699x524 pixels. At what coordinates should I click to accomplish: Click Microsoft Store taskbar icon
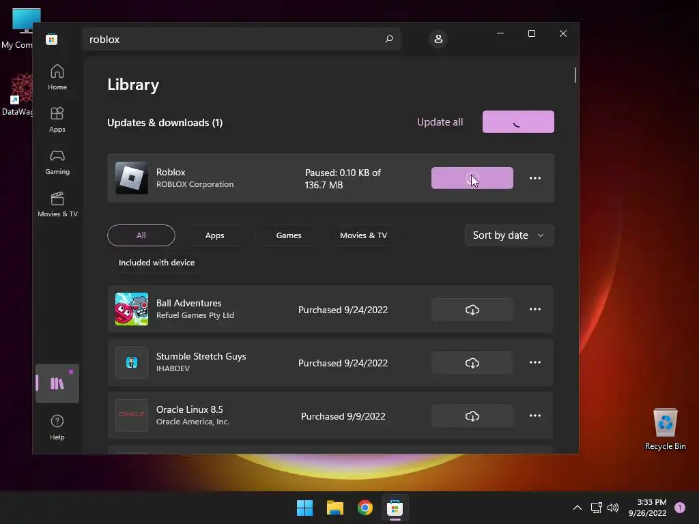395,508
